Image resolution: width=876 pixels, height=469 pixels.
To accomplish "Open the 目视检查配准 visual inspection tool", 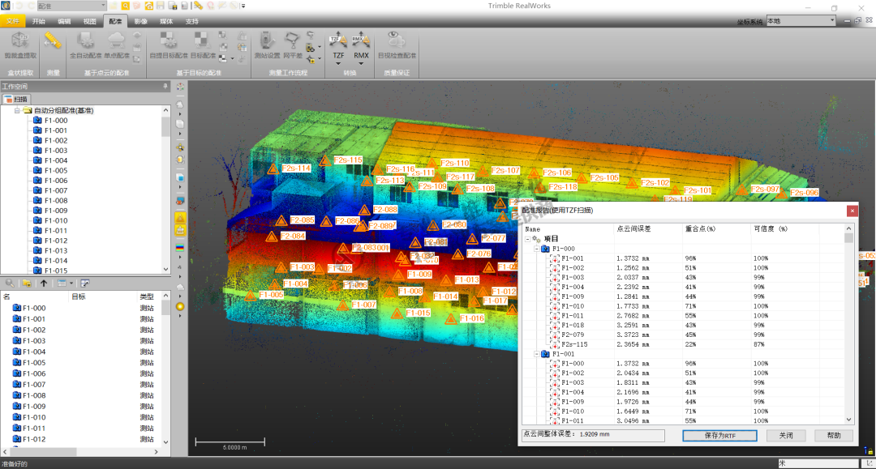I will coord(397,45).
